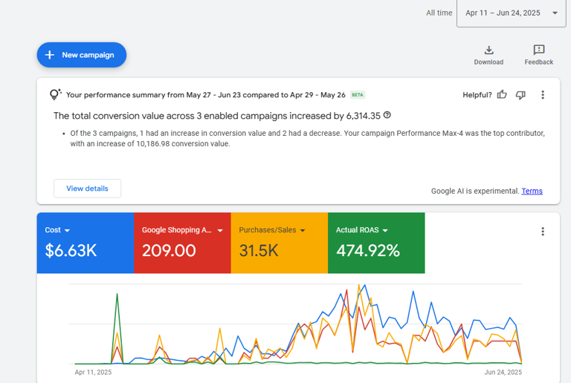Image resolution: width=571 pixels, height=383 pixels.
Task: Click the tall green spike in chart
Action: (x=117, y=297)
